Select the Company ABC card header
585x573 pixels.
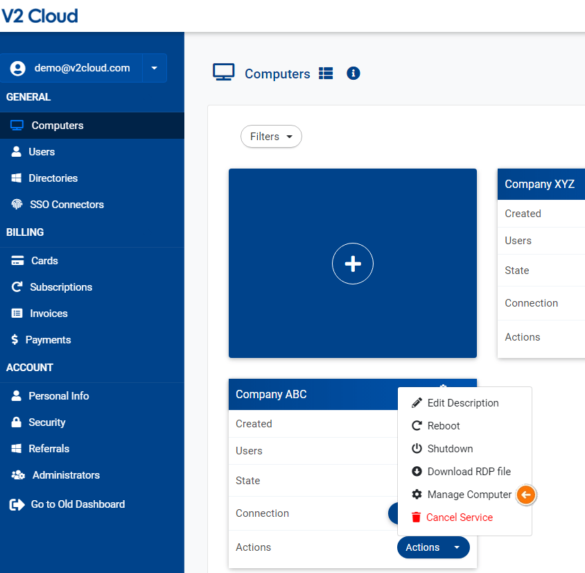pyautogui.click(x=313, y=394)
